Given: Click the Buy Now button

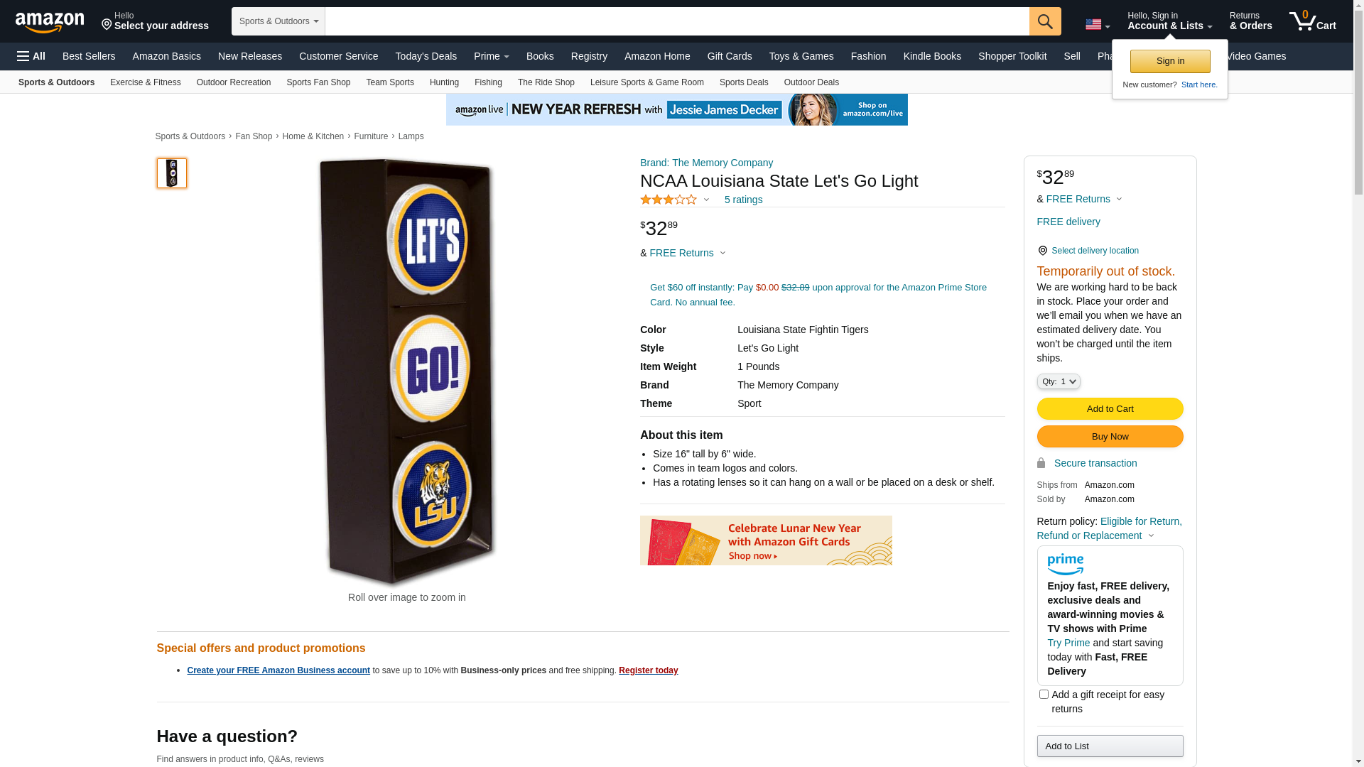Looking at the screenshot, I should 1110,436.
